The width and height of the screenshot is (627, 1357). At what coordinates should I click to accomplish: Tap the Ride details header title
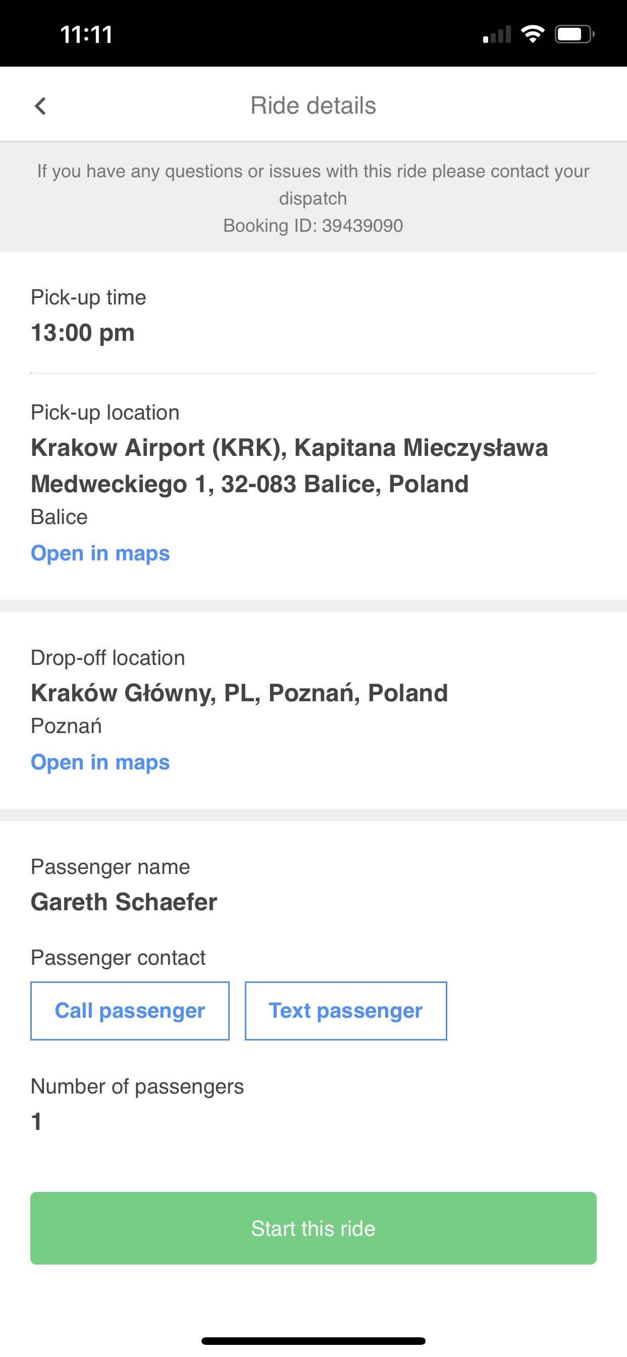[x=313, y=106]
